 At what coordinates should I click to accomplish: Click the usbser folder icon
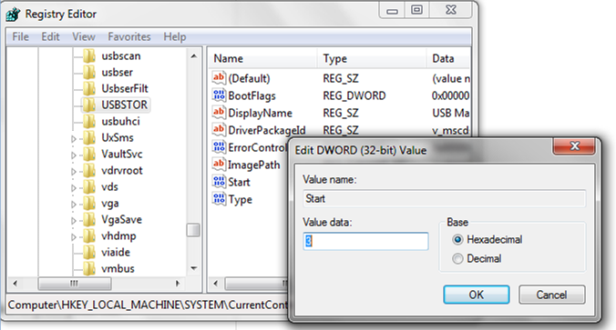(x=89, y=73)
